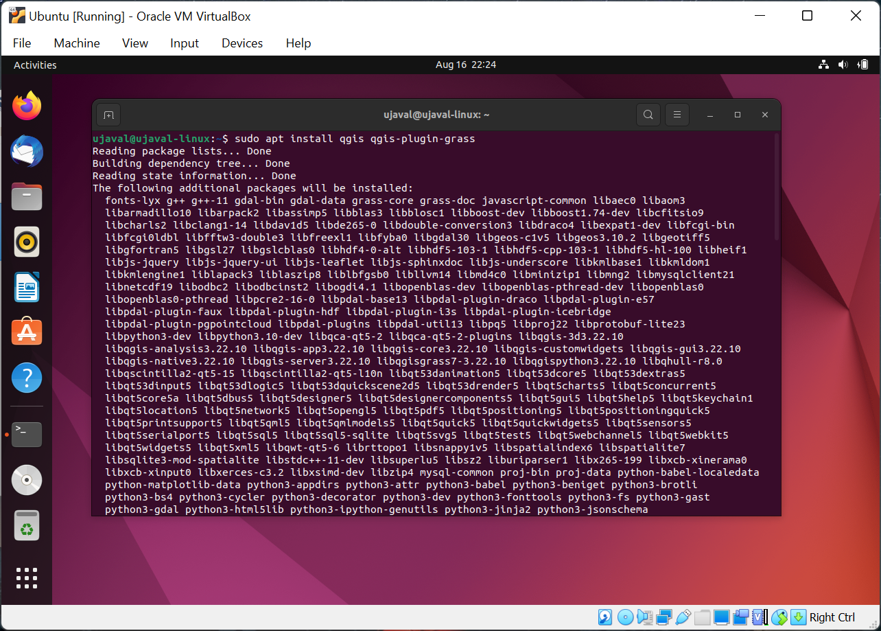Click the package name 'libxcb-xinerama0'

698,460
